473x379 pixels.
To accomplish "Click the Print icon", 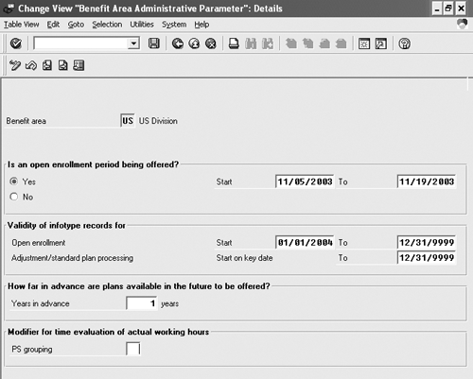I will [x=234, y=43].
